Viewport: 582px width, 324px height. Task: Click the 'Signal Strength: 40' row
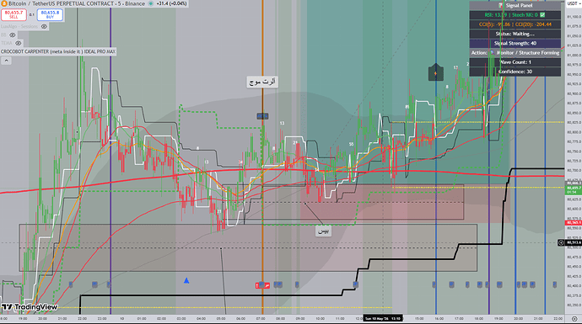(515, 43)
